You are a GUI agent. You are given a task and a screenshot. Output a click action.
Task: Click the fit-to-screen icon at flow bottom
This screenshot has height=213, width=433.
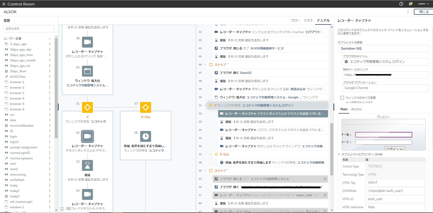(62, 208)
